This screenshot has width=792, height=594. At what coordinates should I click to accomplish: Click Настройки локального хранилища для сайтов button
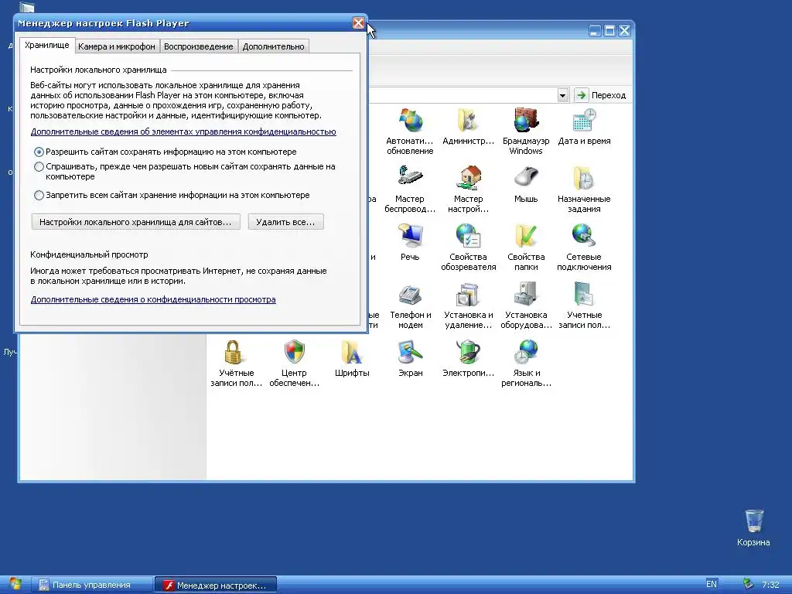(x=135, y=222)
